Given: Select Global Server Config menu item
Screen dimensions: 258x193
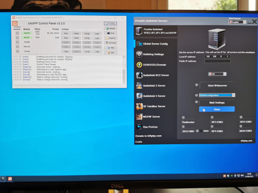Looking at the screenshot, I should (152, 44).
